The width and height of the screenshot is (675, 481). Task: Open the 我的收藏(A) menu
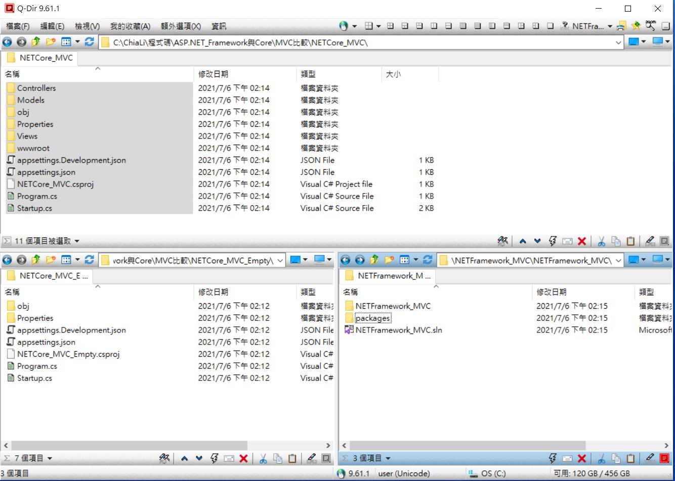pos(130,26)
